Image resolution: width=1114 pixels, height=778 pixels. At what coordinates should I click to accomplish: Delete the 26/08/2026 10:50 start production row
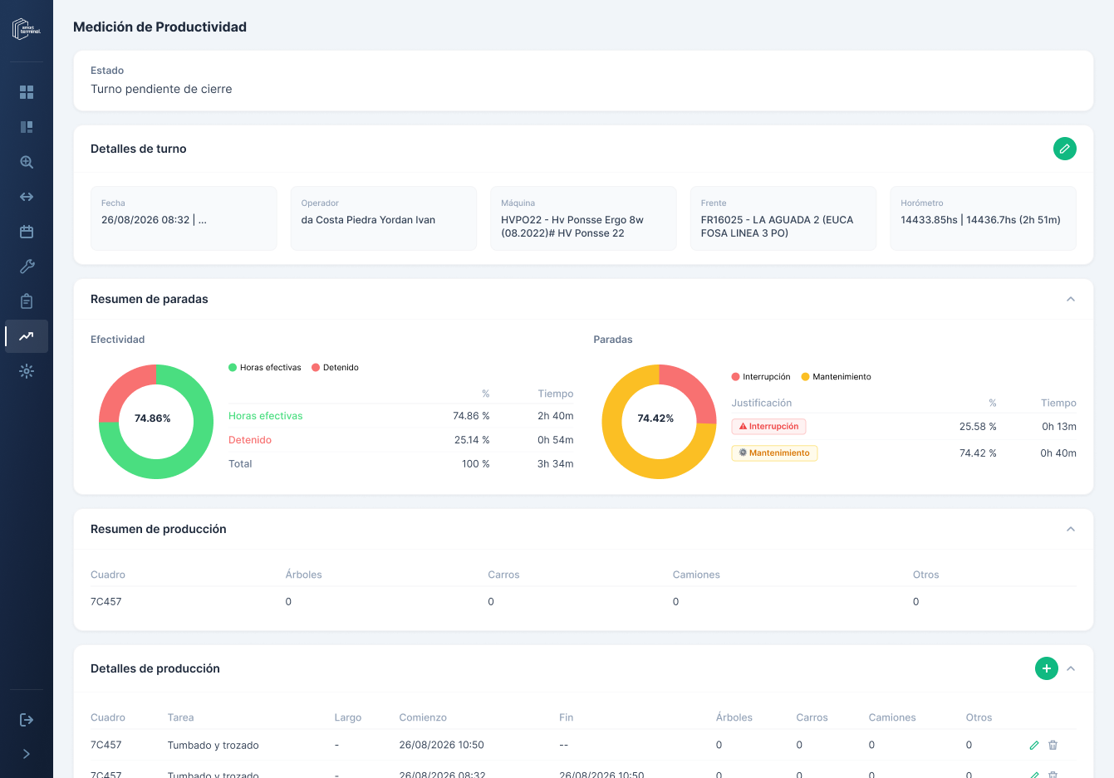coord(1053,746)
